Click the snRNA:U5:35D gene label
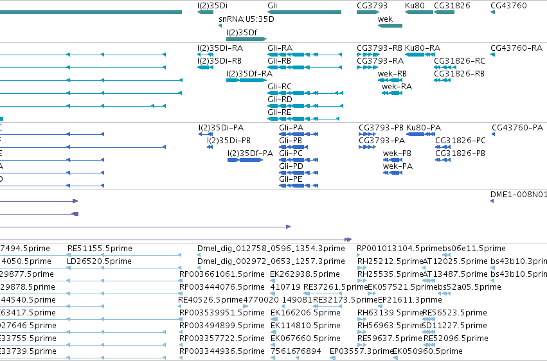Viewport: 547px width, 361px height. tap(246, 19)
